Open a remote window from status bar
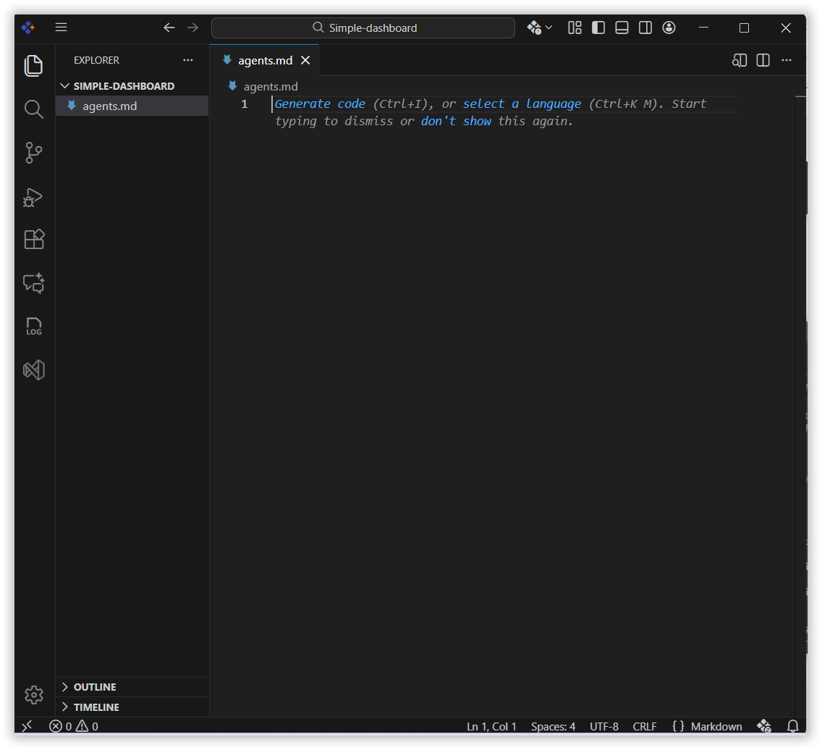 point(27,726)
